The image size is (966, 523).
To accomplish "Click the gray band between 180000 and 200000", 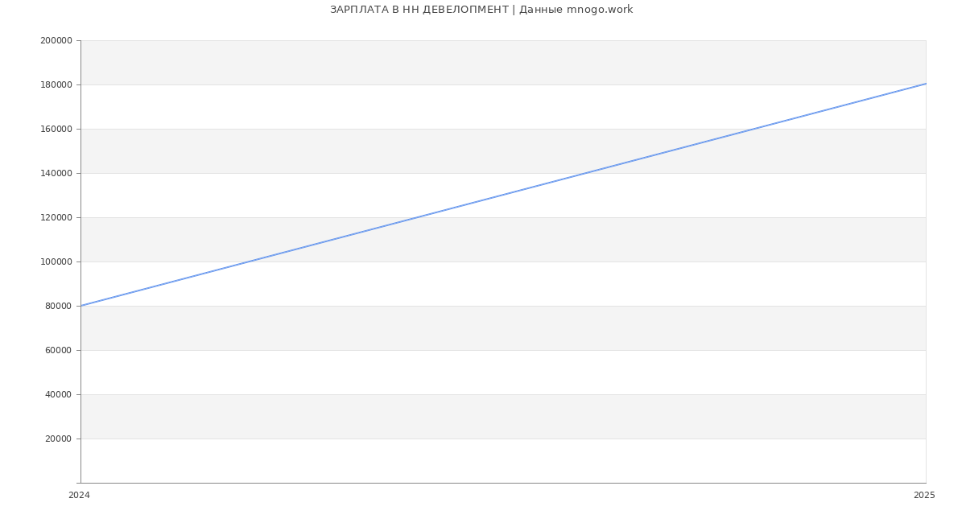I will 503,63.
